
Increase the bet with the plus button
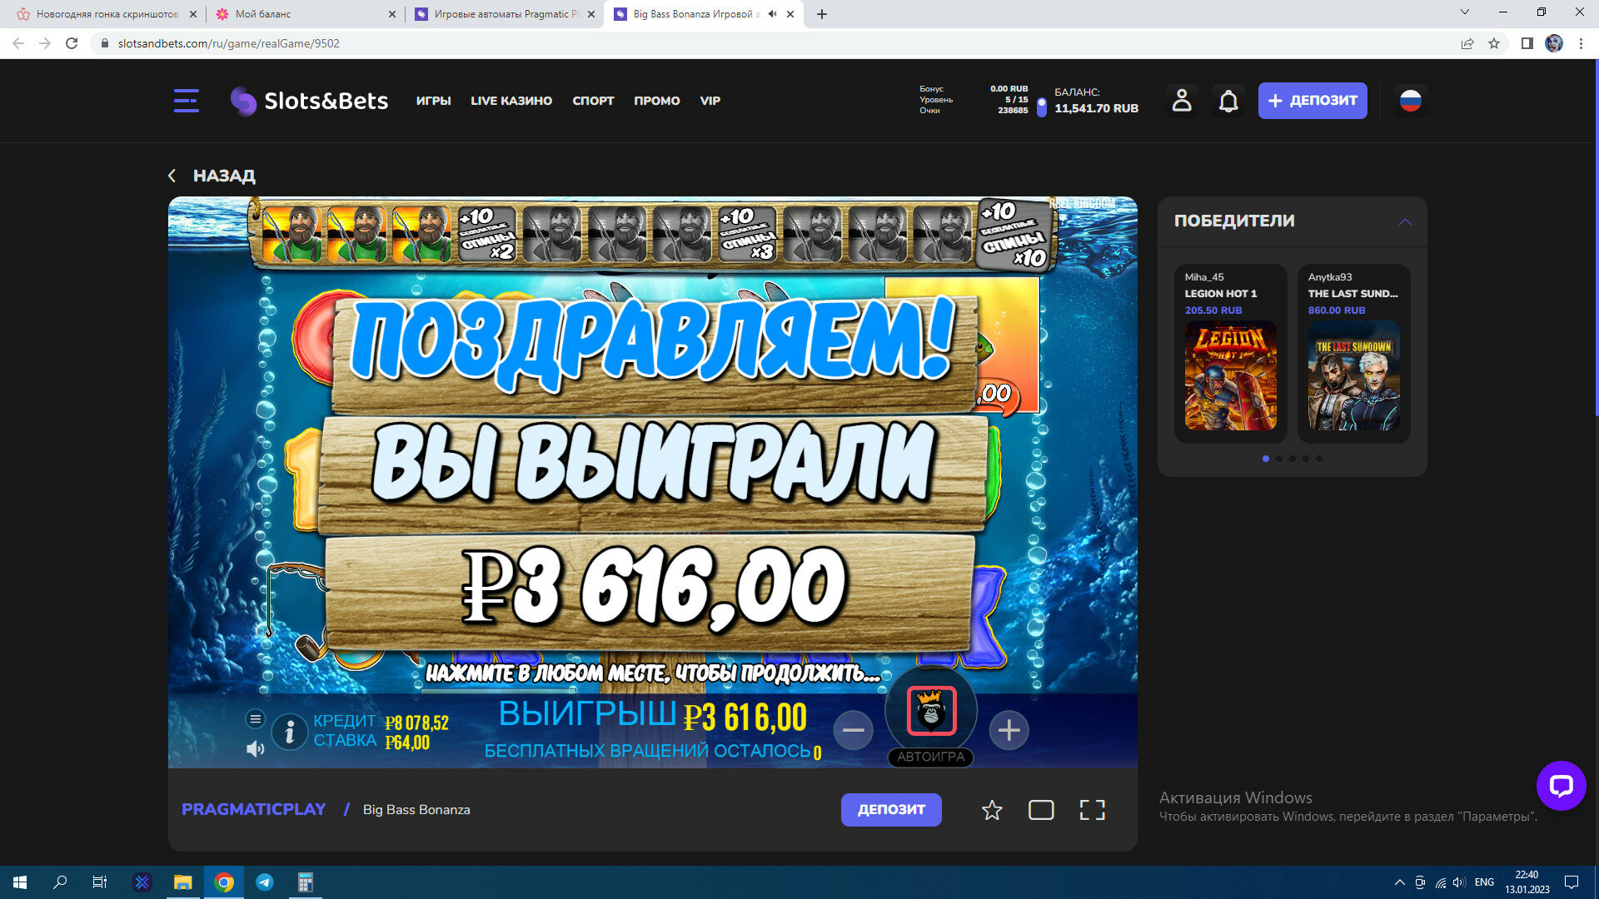coord(1009,730)
